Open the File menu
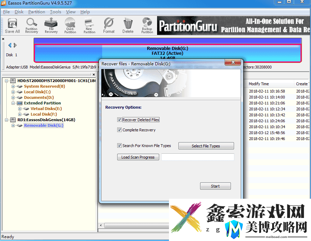 6,12
